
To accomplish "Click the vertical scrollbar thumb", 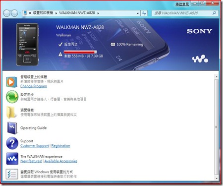I will 217,127.
